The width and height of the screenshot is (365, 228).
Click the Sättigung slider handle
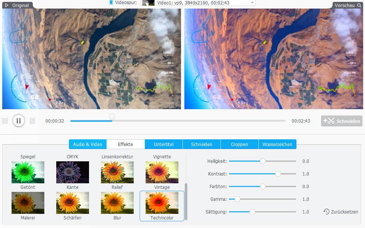(x=253, y=212)
